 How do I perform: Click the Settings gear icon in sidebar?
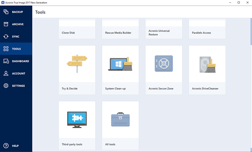tap(6, 86)
